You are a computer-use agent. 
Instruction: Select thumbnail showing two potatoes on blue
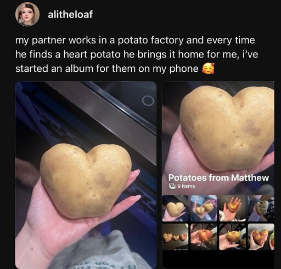click(204, 208)
